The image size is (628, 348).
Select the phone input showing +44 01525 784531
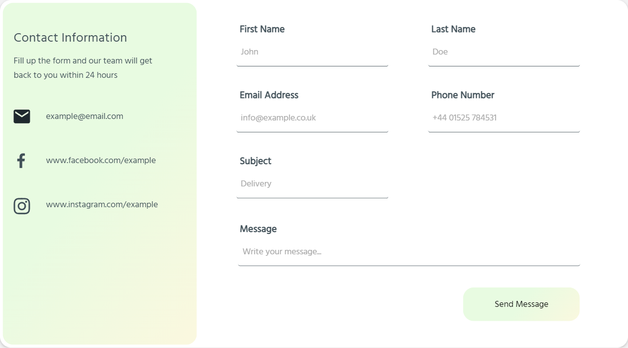pyautogui.click(x=504, y=118)
